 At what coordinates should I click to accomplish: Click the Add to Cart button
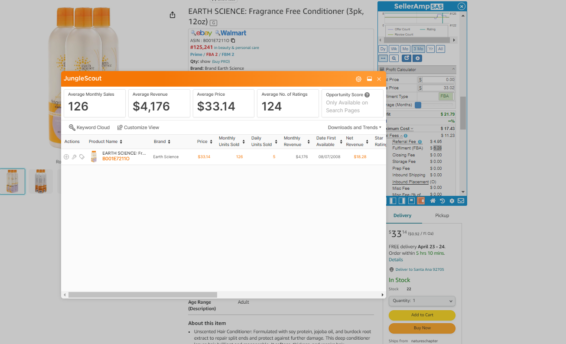pos(422,315)
